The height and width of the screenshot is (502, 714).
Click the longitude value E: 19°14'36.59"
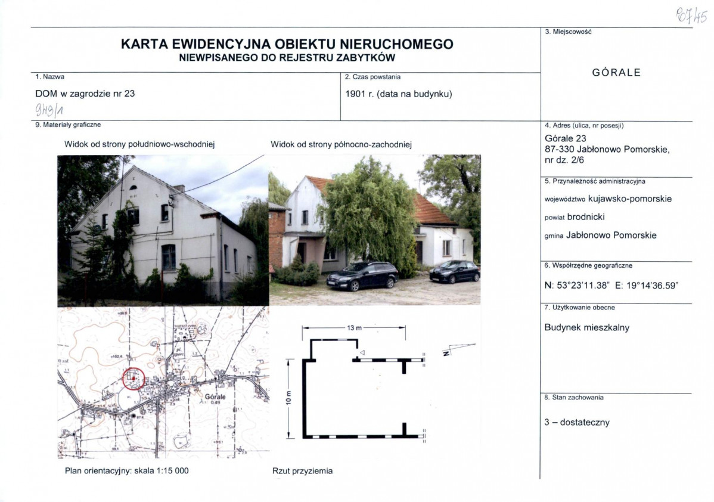coord(646,286)
